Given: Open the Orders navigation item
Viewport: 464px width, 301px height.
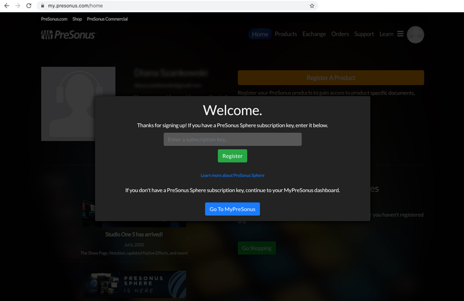Looking at the screenshot, I should pos(340,34).
